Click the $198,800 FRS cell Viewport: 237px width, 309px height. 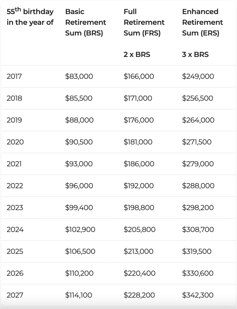click(x=139, y=208)
